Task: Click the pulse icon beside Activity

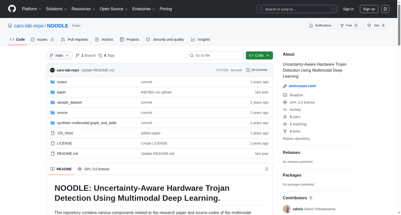Action: pyautogui.click(x=285, y=110)
